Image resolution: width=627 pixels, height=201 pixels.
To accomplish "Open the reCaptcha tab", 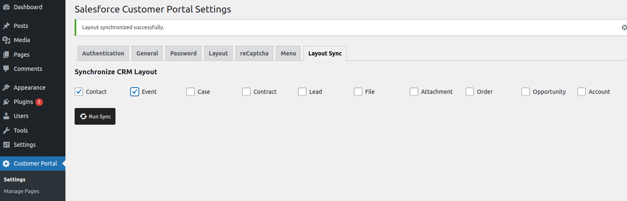I will [254, 53].
